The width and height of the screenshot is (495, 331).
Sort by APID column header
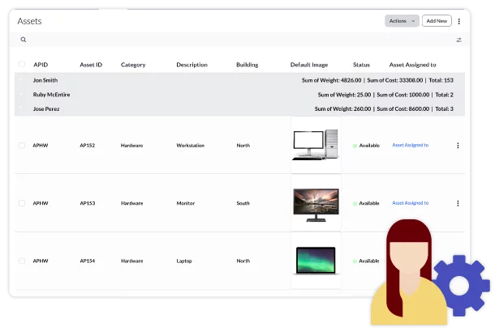41,65
